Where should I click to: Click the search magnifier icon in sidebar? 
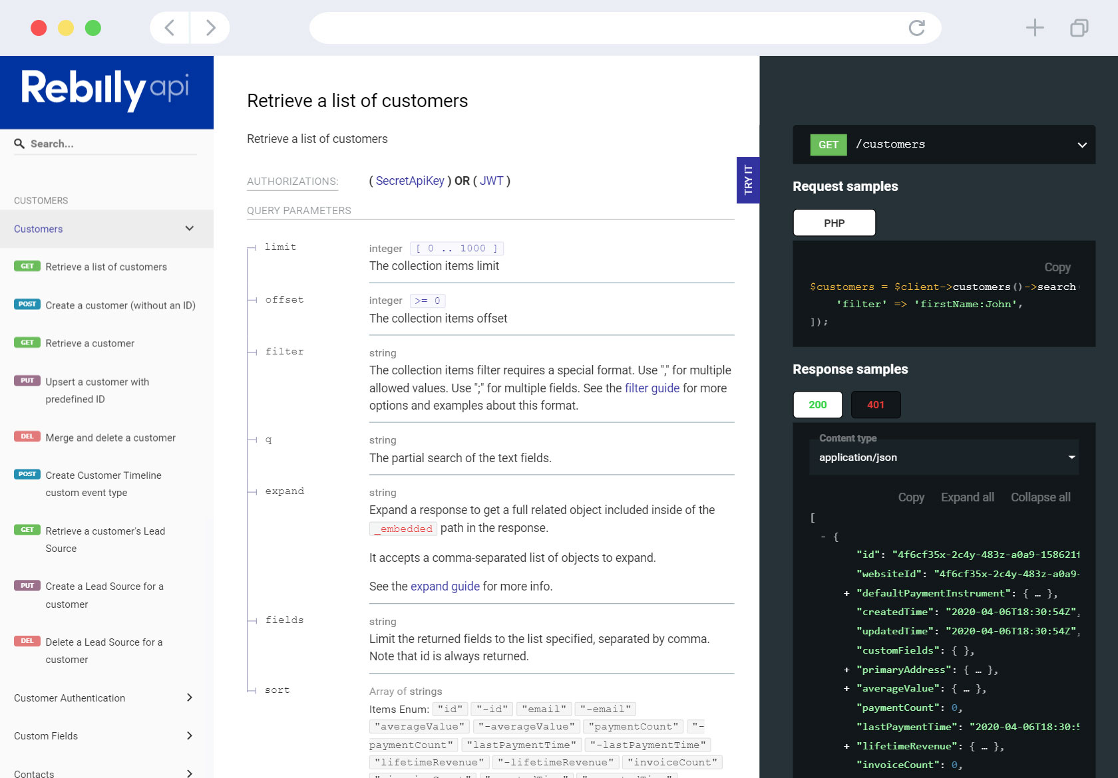(19, 144)
